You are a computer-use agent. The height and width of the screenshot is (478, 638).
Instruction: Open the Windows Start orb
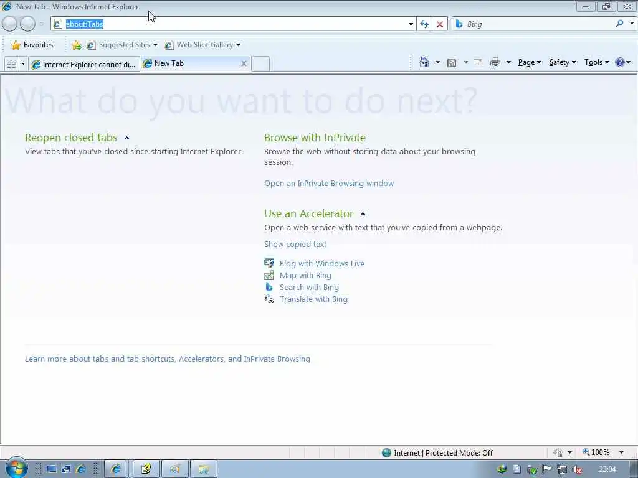[16, 468]
